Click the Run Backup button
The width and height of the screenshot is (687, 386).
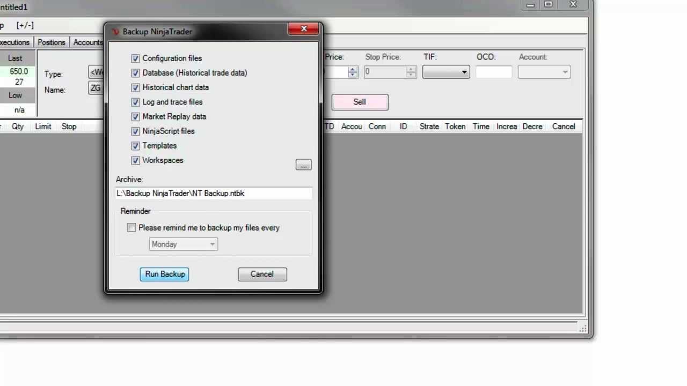pyautogui.click(x=164, y=274)
